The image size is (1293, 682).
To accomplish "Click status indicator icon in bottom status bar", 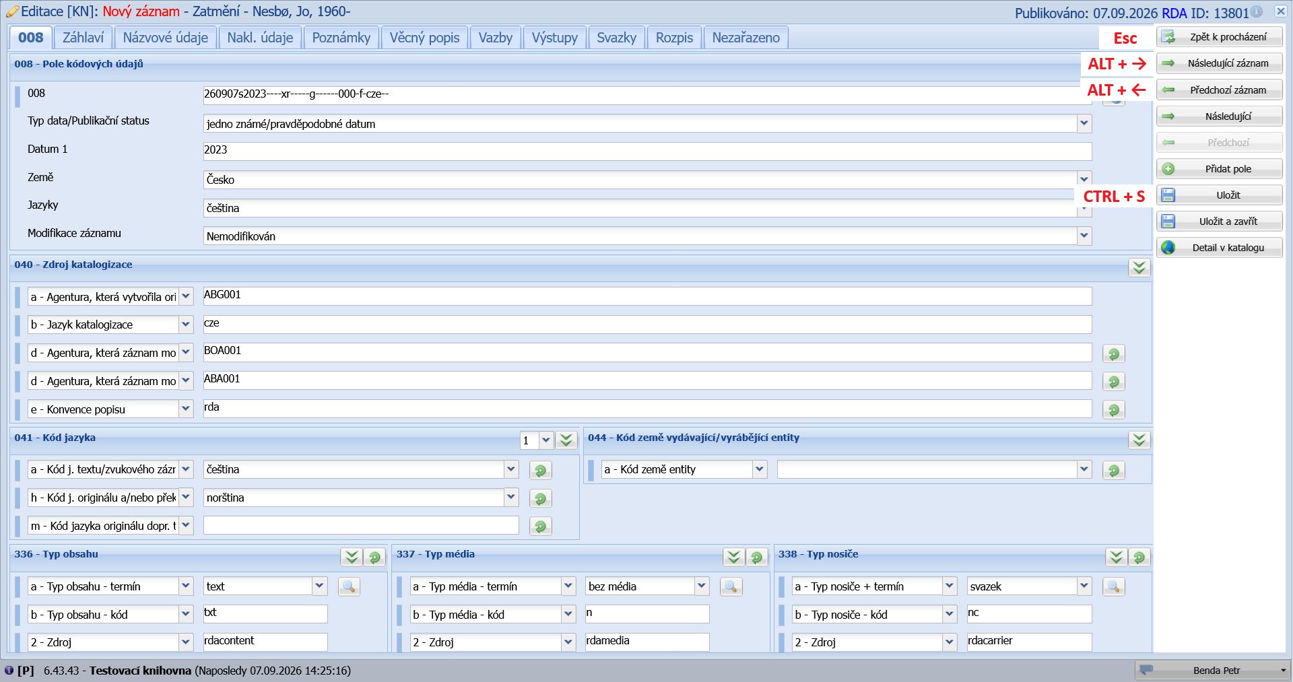I will point(9,670).
